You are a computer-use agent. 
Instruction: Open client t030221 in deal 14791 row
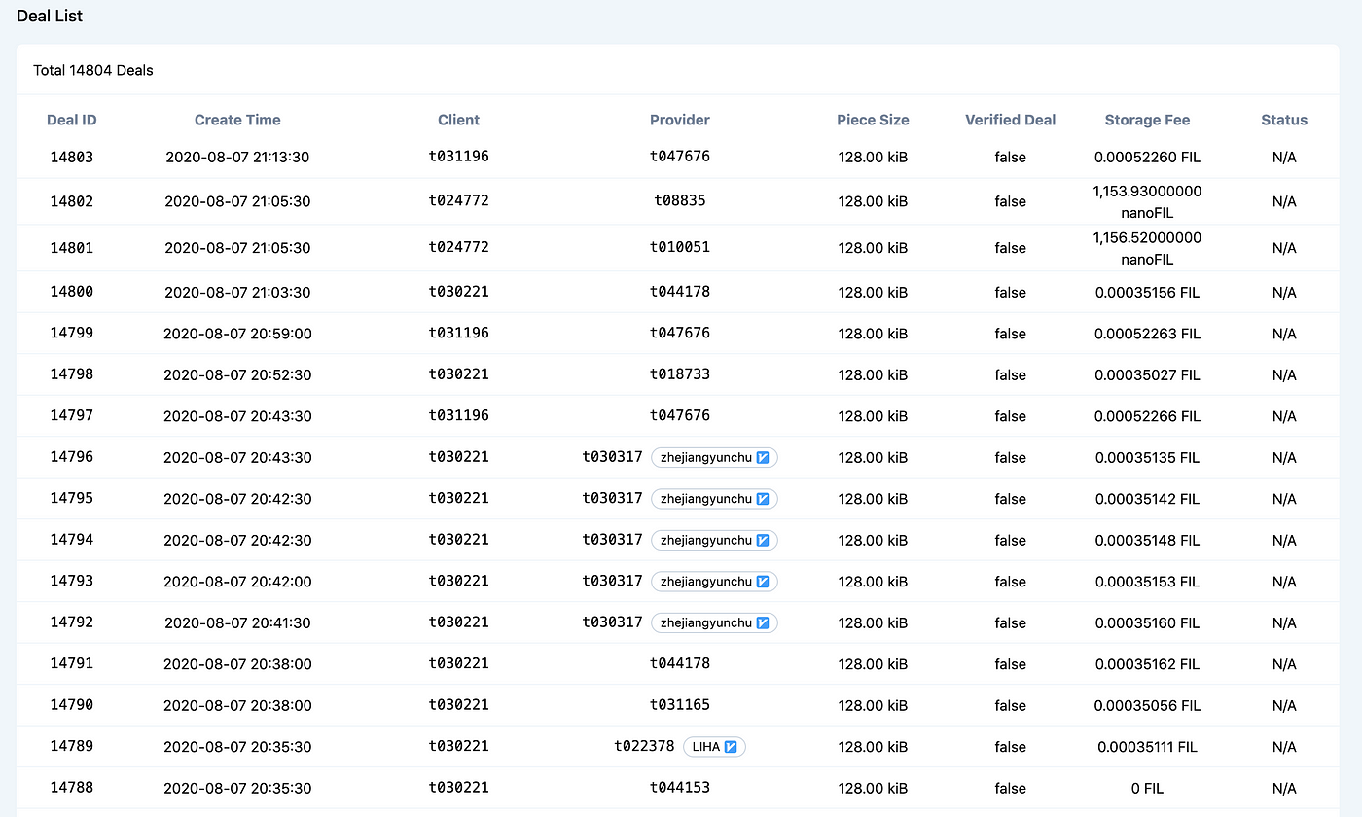(459, 663)
